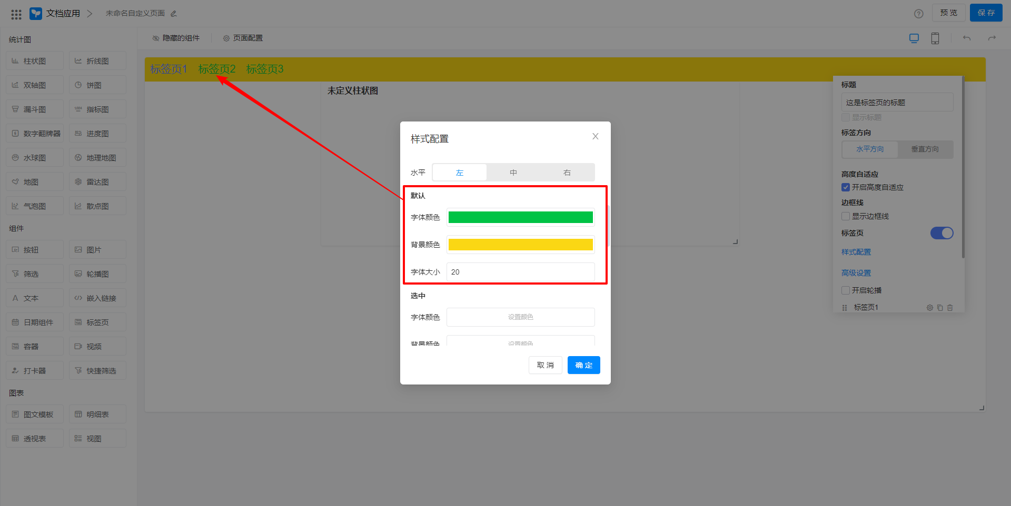Enable 显示边框线 checkbox
The height and width of the screenshot is (506, 1011).
click(x=846, y=216)
